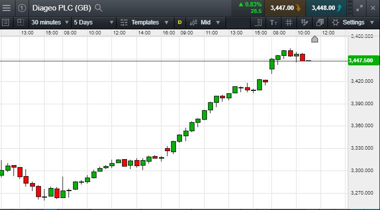Click the 3,360.000 price axis label
Screen dimensions: 380x210
362,125
